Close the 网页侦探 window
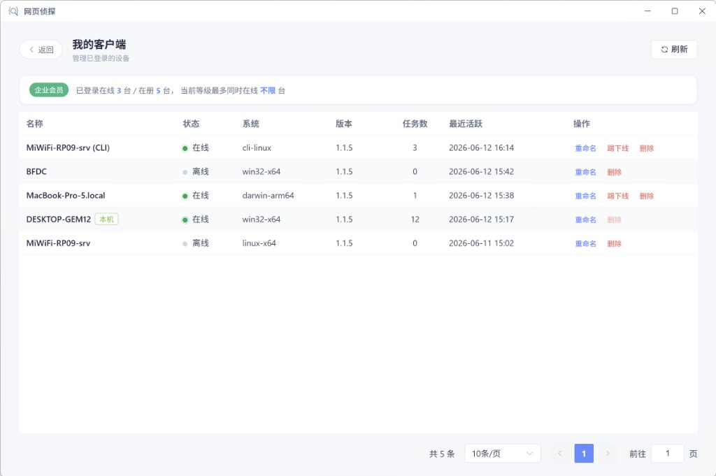716x476 pixels. tap(702, 11)
